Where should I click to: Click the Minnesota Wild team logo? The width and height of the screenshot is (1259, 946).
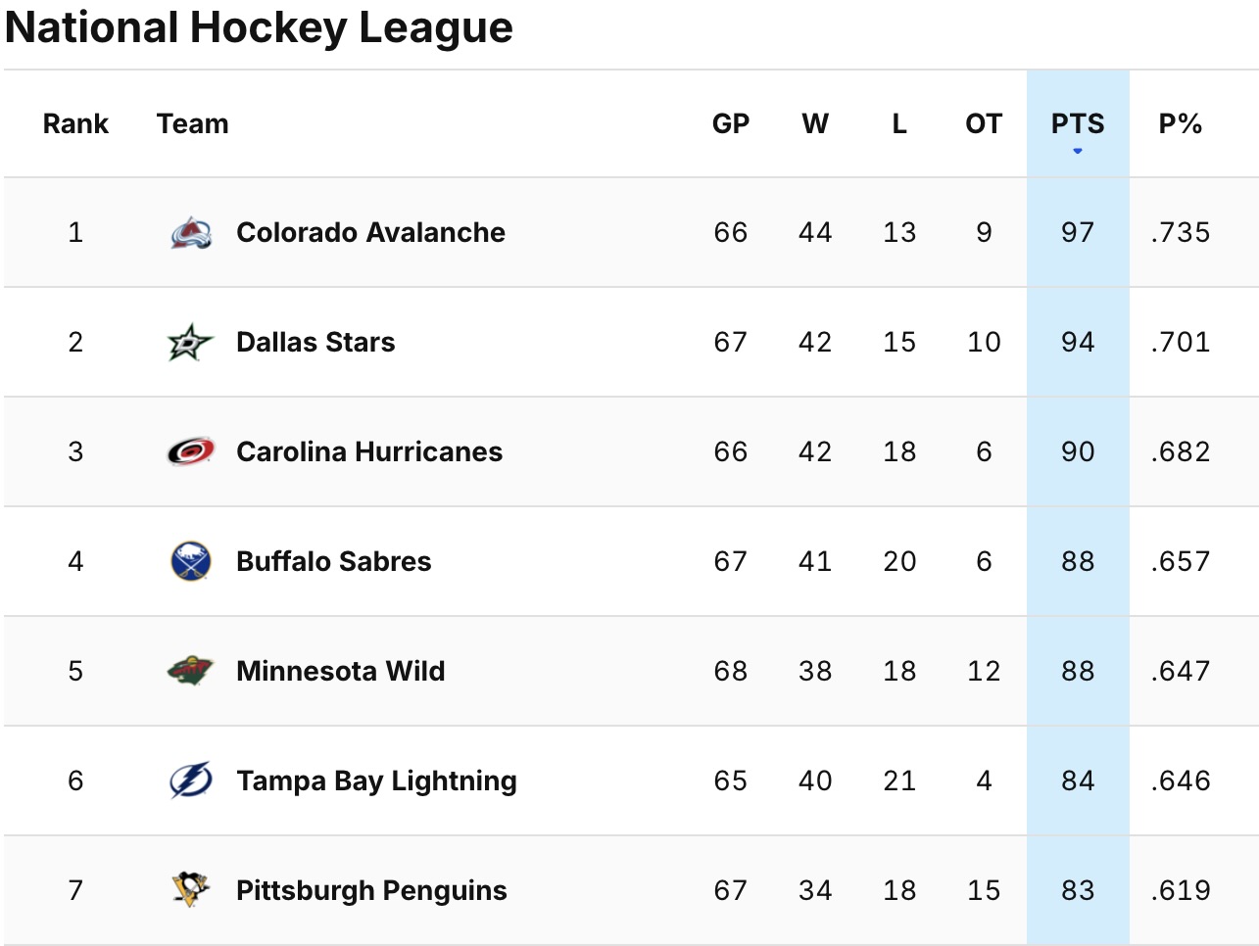[190, 671]
